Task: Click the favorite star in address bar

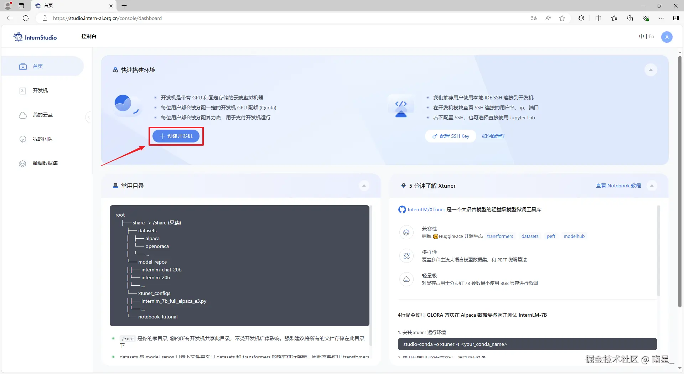Action: pyautogui.click(x=562, y=18)
